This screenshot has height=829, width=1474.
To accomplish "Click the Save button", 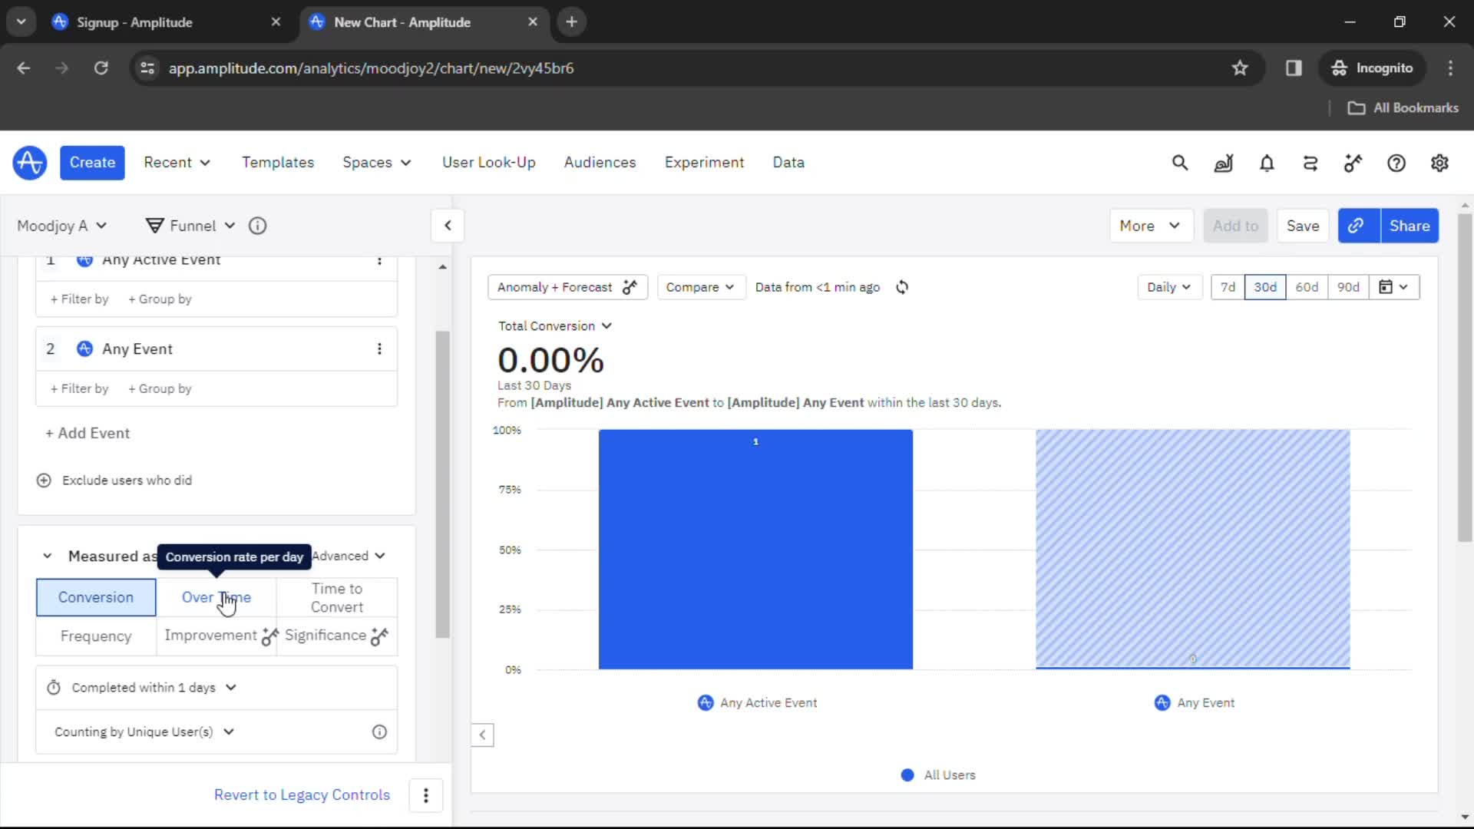I will click(x=1304, y=226).
